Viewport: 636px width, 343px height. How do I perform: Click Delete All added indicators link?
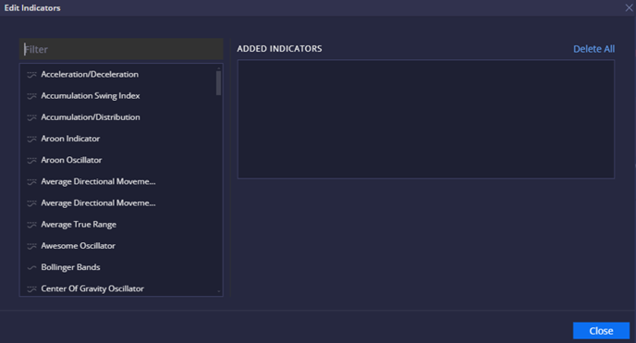coord(593,49)
